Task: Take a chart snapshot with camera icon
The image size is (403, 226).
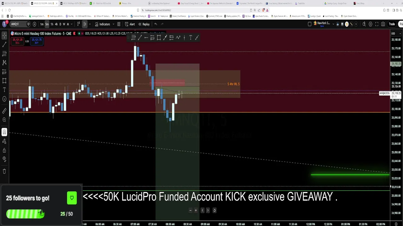Action: (383, 24)
